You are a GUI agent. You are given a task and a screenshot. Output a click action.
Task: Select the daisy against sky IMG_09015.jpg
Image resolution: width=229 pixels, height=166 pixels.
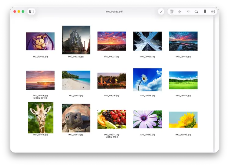(147, 79)
